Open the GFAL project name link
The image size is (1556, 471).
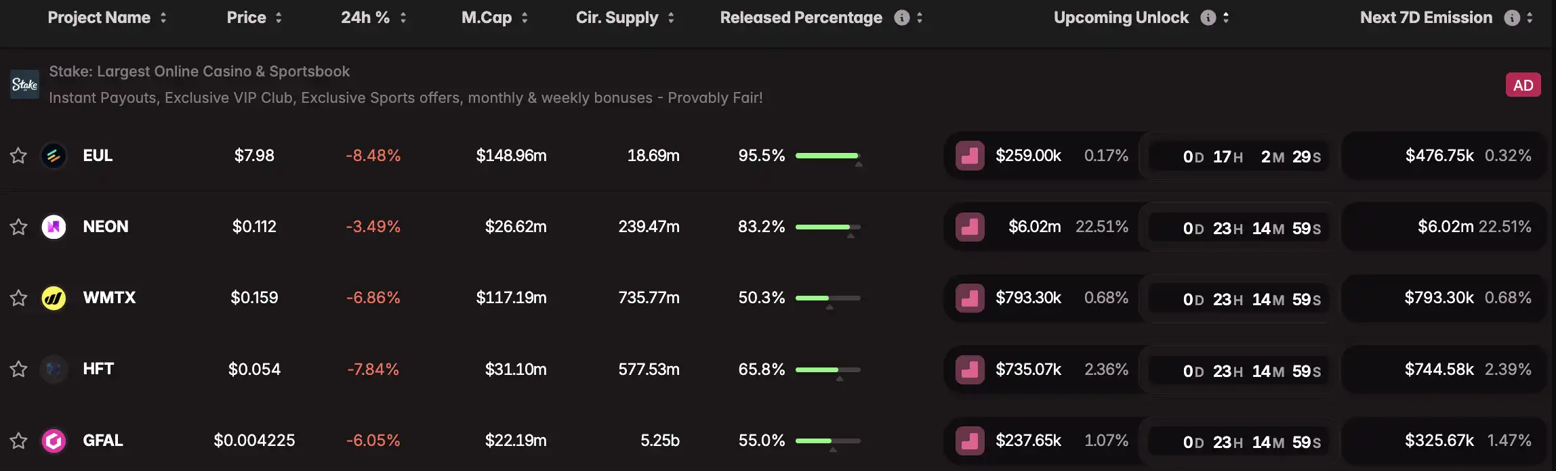(103, 441)
